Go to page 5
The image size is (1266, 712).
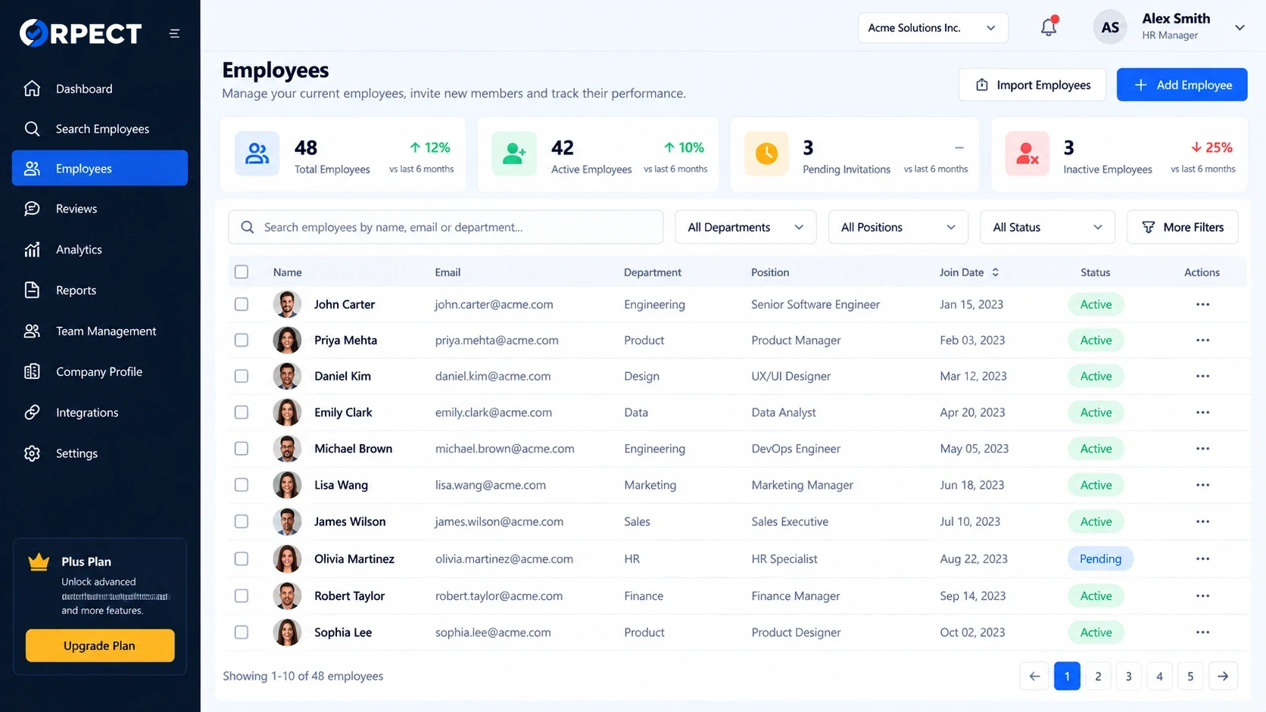tap(1190, 676)
